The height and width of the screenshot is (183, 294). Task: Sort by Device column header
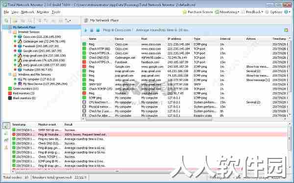(x=119, y=39)
